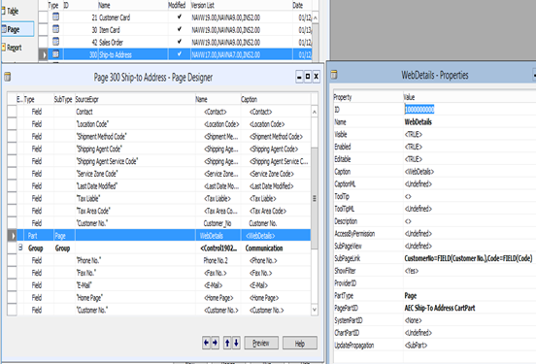Select the ID value 1000000000 field

pos(419,110)
